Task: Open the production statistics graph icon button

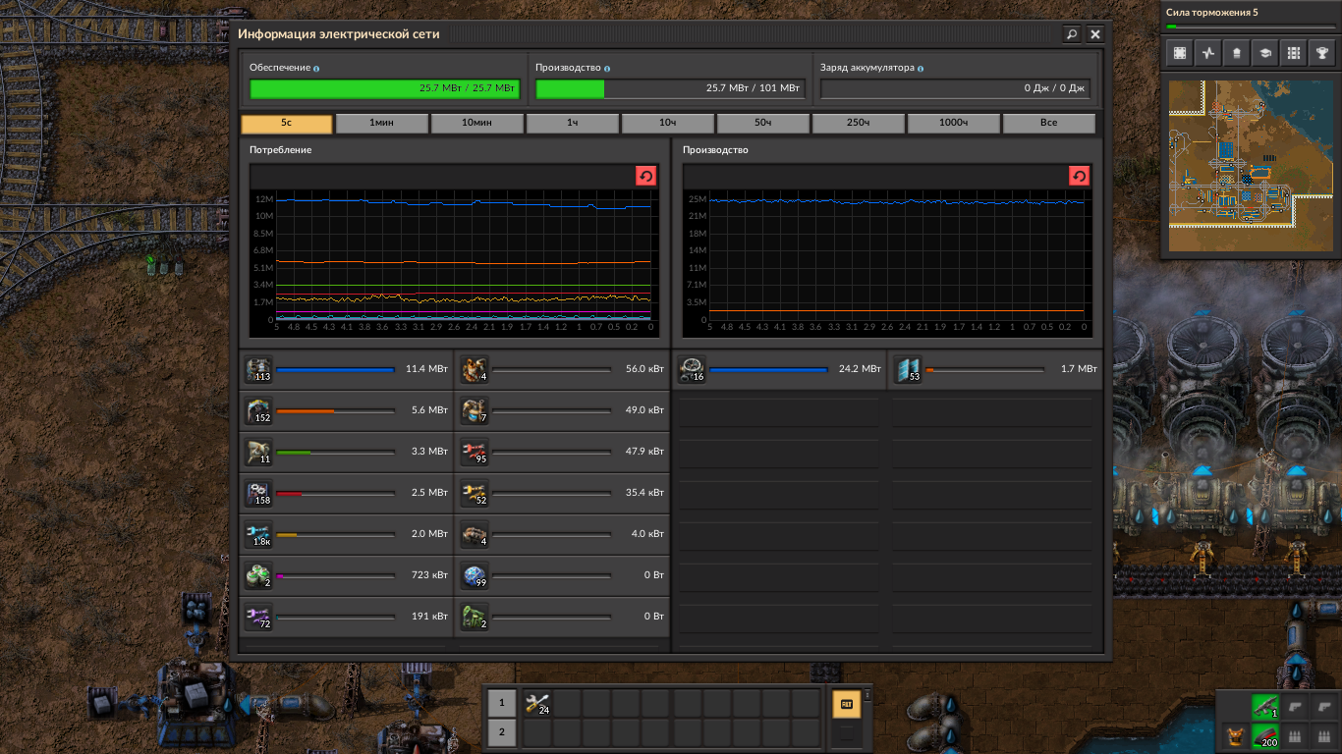Action: pos(1208,53)
